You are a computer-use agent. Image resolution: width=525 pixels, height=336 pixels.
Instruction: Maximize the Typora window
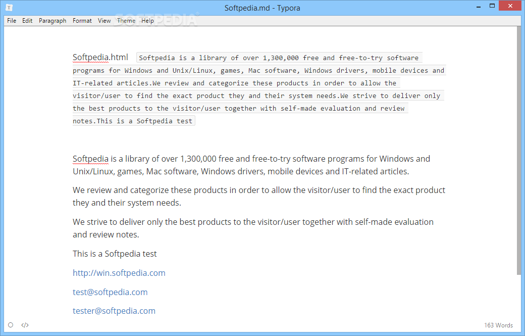(x=492, y=6)
